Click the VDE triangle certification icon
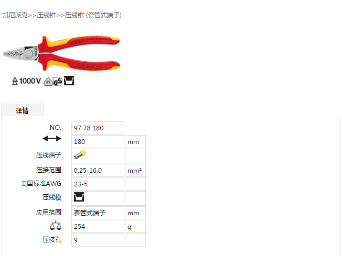The image size is (342, 256). coord(48,82)
